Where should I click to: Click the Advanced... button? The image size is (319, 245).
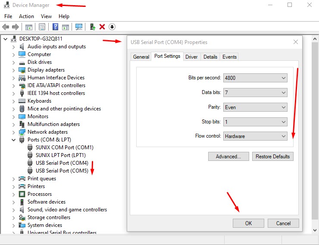point(228,157)
